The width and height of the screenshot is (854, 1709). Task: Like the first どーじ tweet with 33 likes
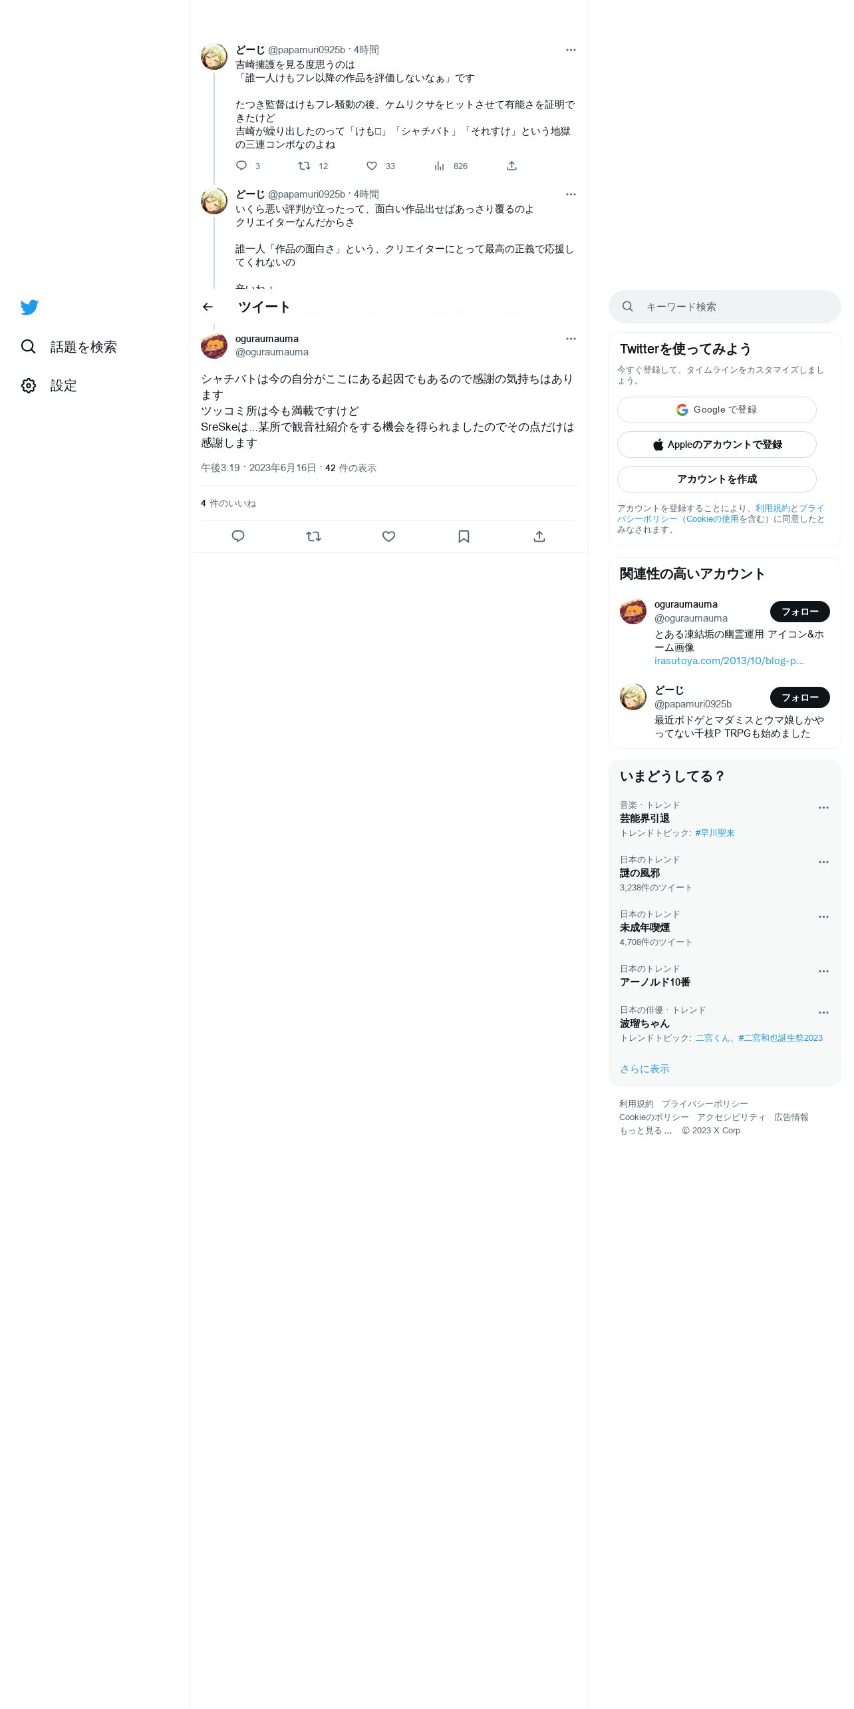click(x=380, y=166)
